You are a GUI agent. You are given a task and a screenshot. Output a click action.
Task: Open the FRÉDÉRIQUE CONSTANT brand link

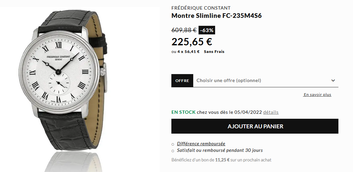(201, 8)
